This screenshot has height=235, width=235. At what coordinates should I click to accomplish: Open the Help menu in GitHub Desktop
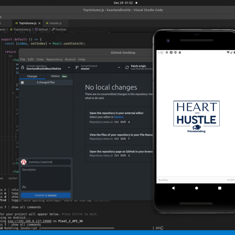pyautogui.click(x=82, y=60)
